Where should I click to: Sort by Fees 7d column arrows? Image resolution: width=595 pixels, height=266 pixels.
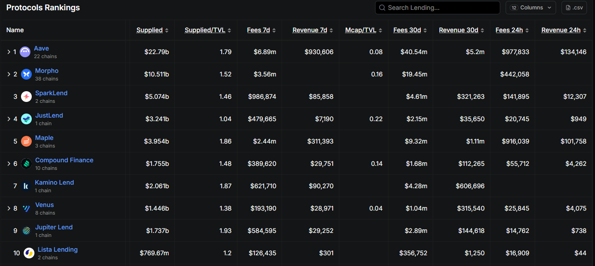pos(274,30)
